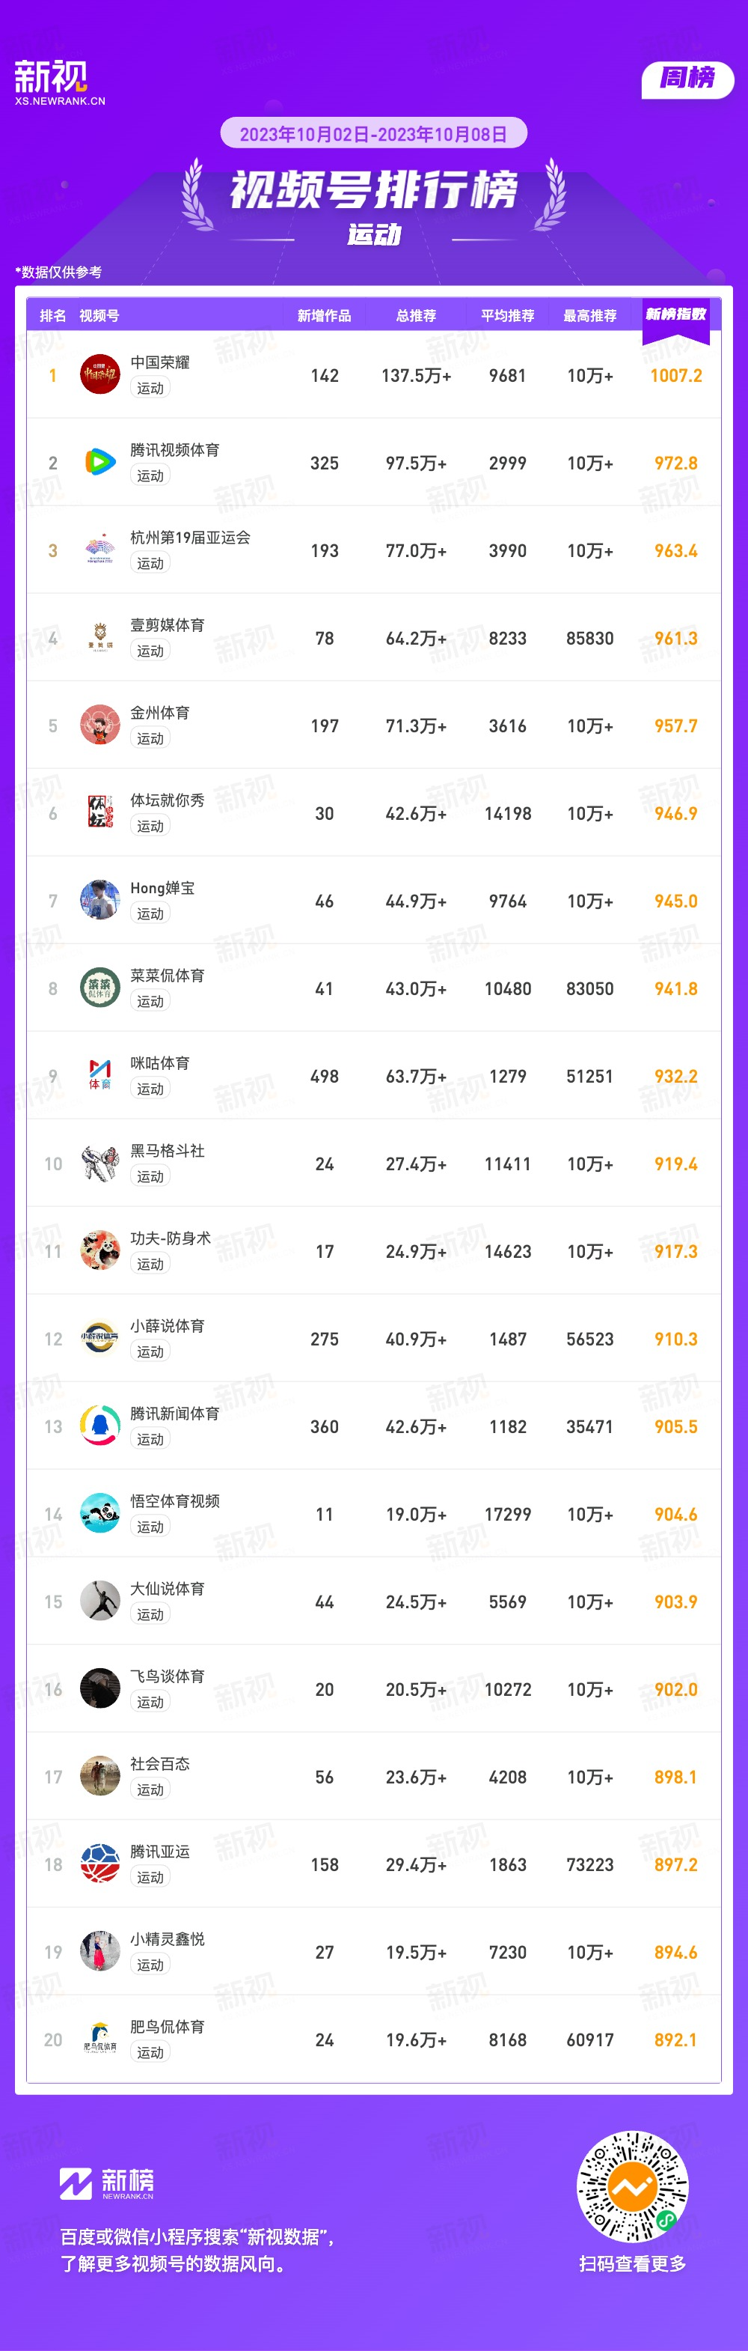Screen dimensions: 748x2351
Task: Click the 运动 tag under Hong婵宝
Action: (x=150, y=913)
